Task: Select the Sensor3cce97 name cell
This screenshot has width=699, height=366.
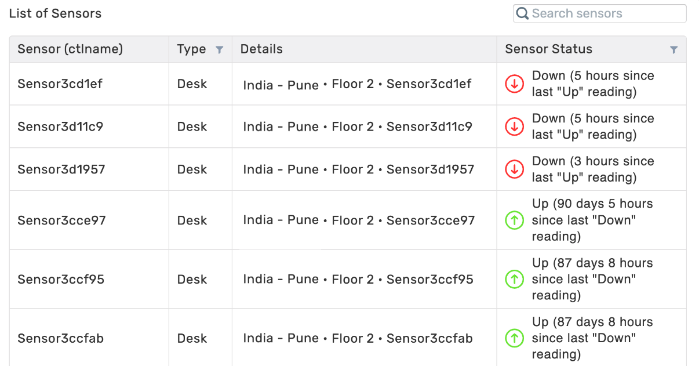Action: 61,220
